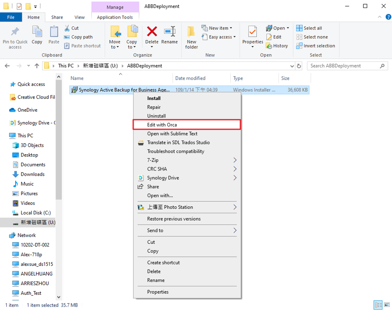
Task: Switch to the View tab
Action: pos(80,17)
